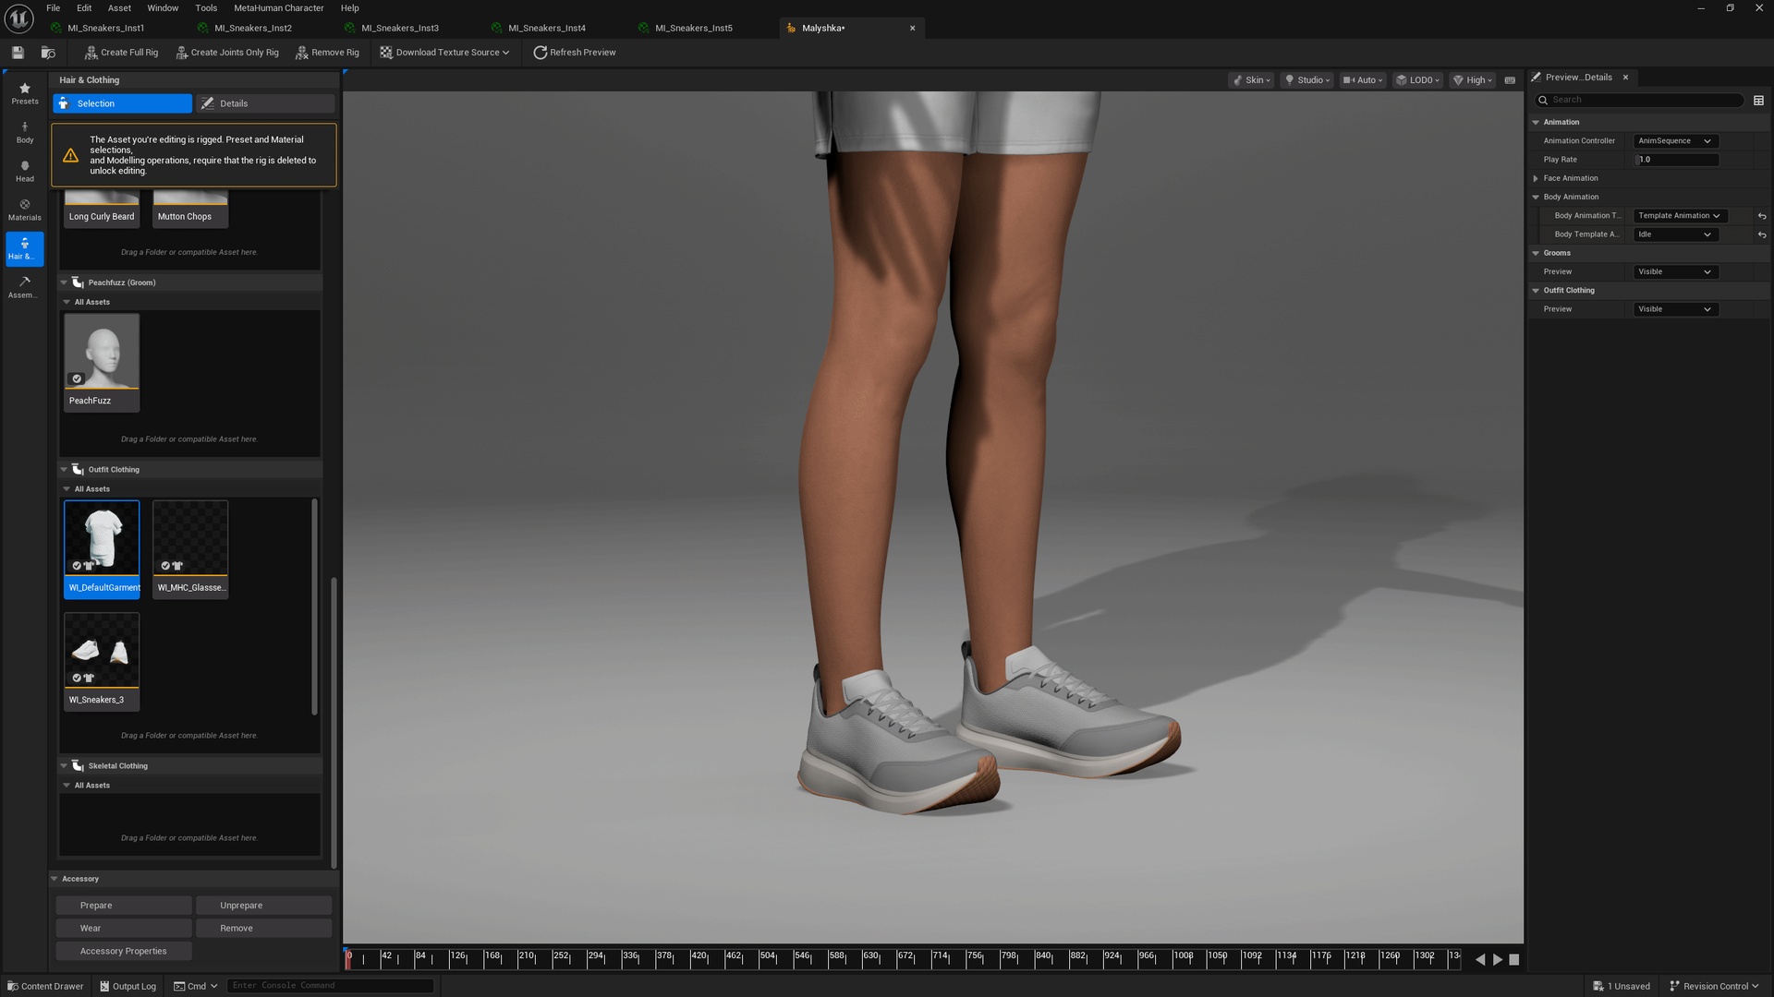Click the Unprepare button
The image size is (1774, 997).
point(263,906)
